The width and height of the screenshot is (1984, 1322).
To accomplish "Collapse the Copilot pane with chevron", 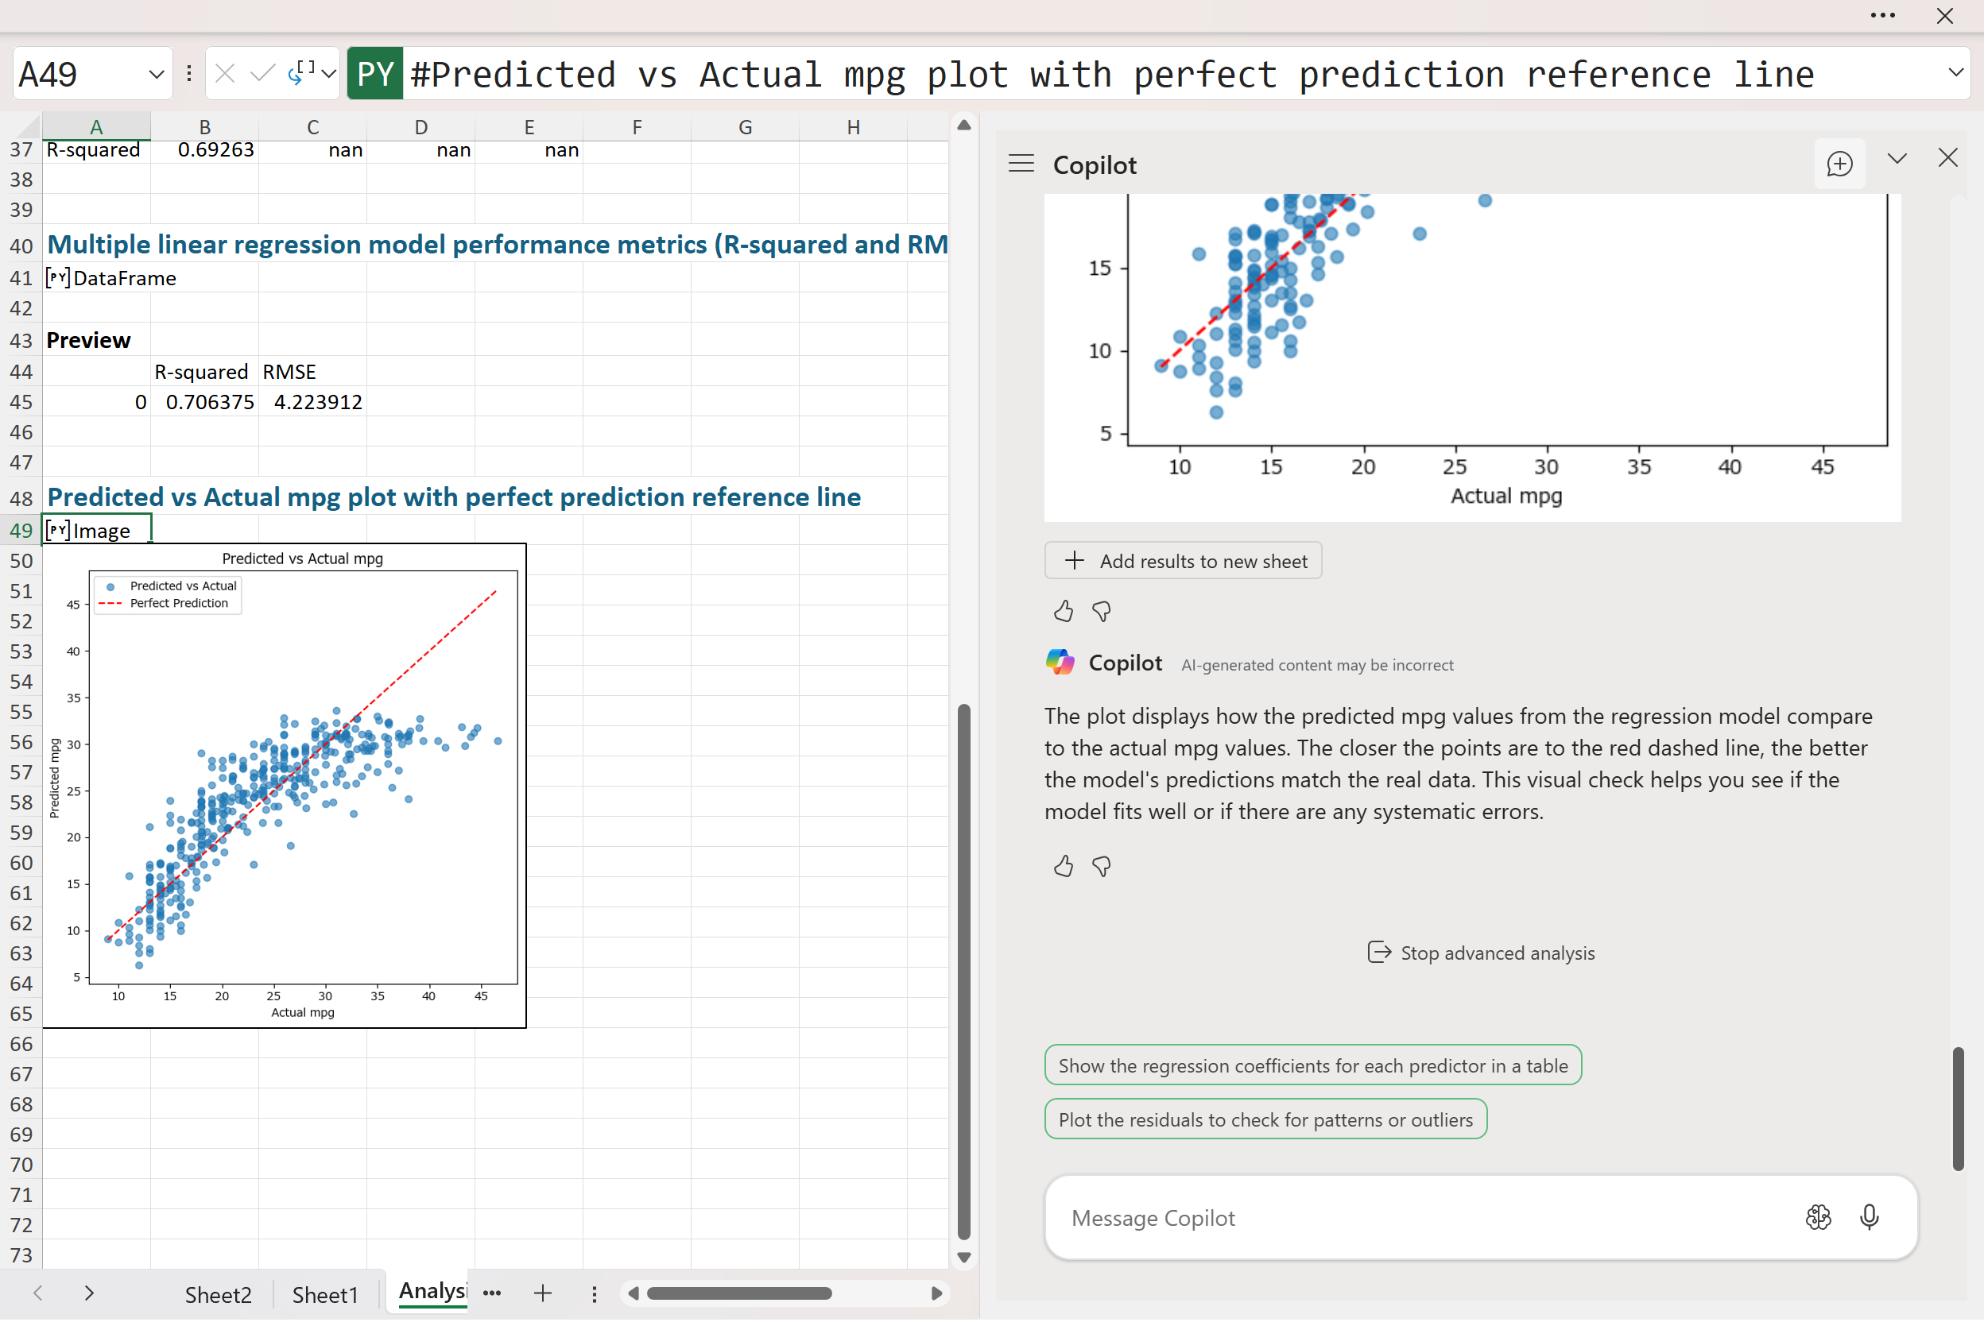I will [1897, 159].
